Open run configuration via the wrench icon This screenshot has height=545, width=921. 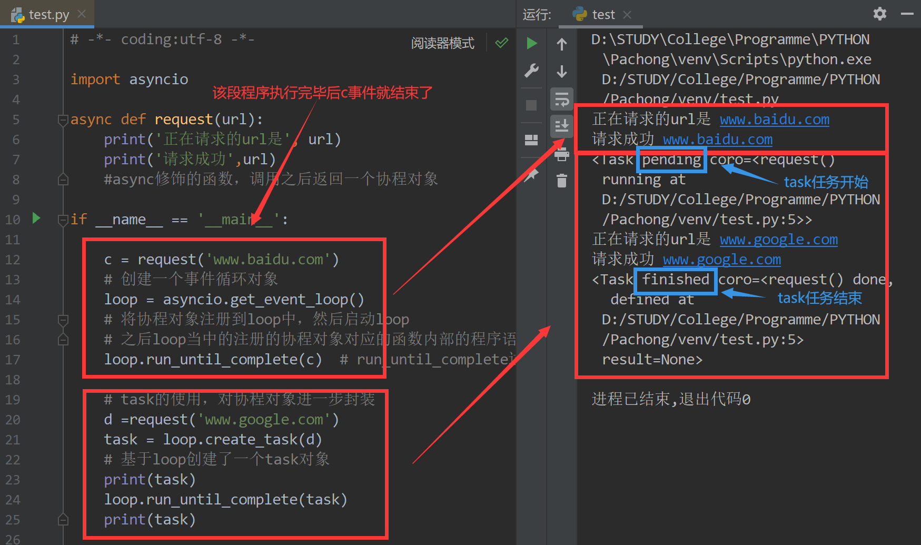[532, 71]
